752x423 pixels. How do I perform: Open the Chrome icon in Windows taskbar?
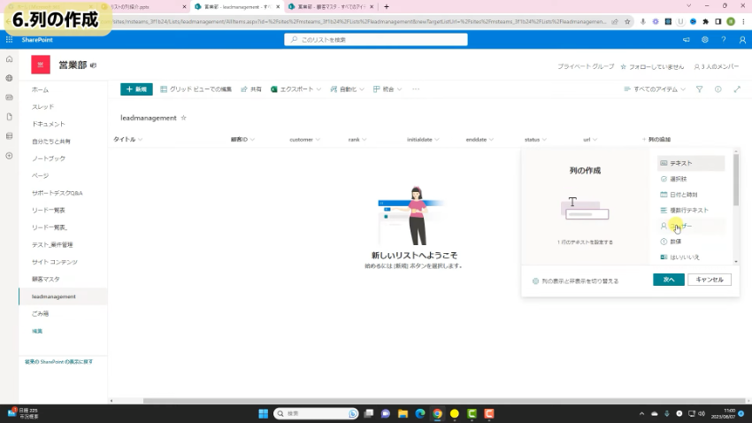(x=436, y=413)
